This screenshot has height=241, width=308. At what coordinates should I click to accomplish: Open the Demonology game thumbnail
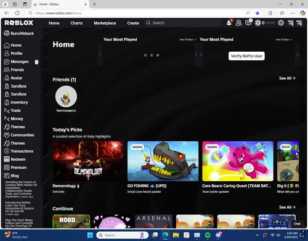[88, 161]
